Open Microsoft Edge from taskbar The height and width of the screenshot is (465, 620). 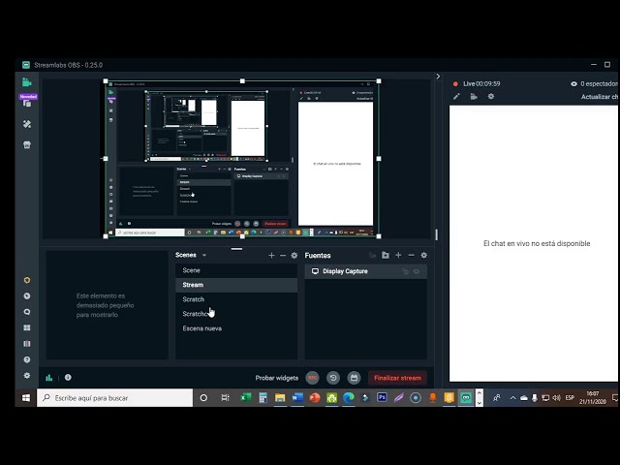pyautogui.click(x=349, y=397)
